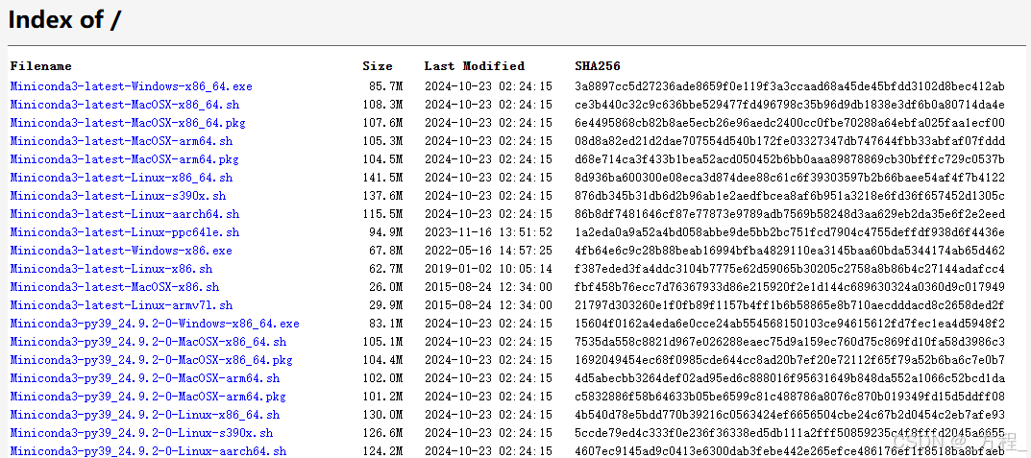Click SHA256 hash starting with 4d5abecbb326

[x=790, y=378]
